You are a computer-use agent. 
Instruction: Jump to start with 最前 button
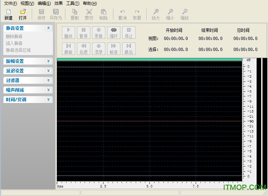point(68,48)
